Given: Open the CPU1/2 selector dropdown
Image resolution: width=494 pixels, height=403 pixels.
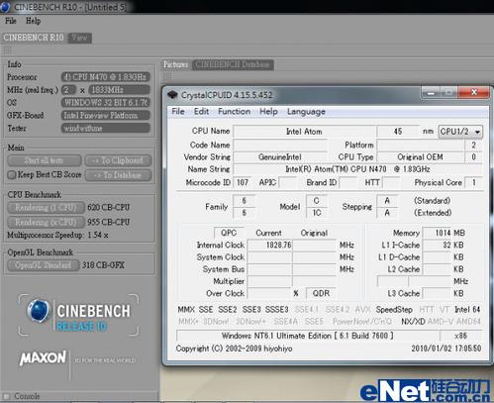Looking at the screenshot, I should [x=460, y=132].
